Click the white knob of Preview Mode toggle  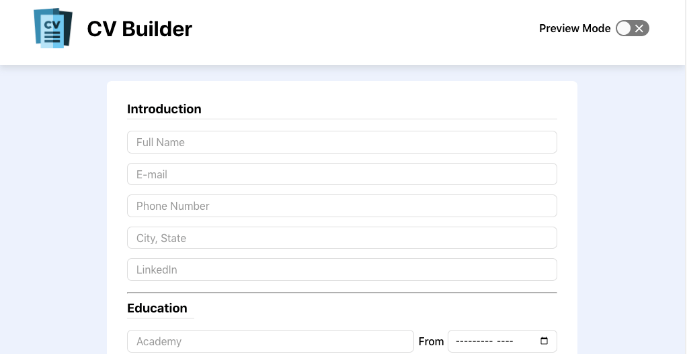tap(623, 28)
